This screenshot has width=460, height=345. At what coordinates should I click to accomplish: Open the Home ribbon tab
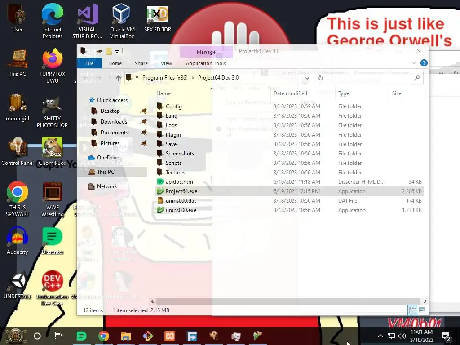[115, 63]
